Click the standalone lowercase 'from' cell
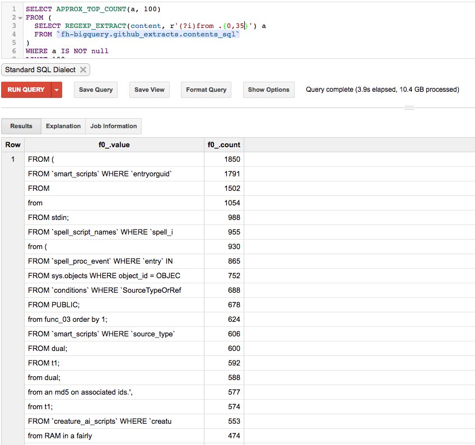 [x=114, y=203]
